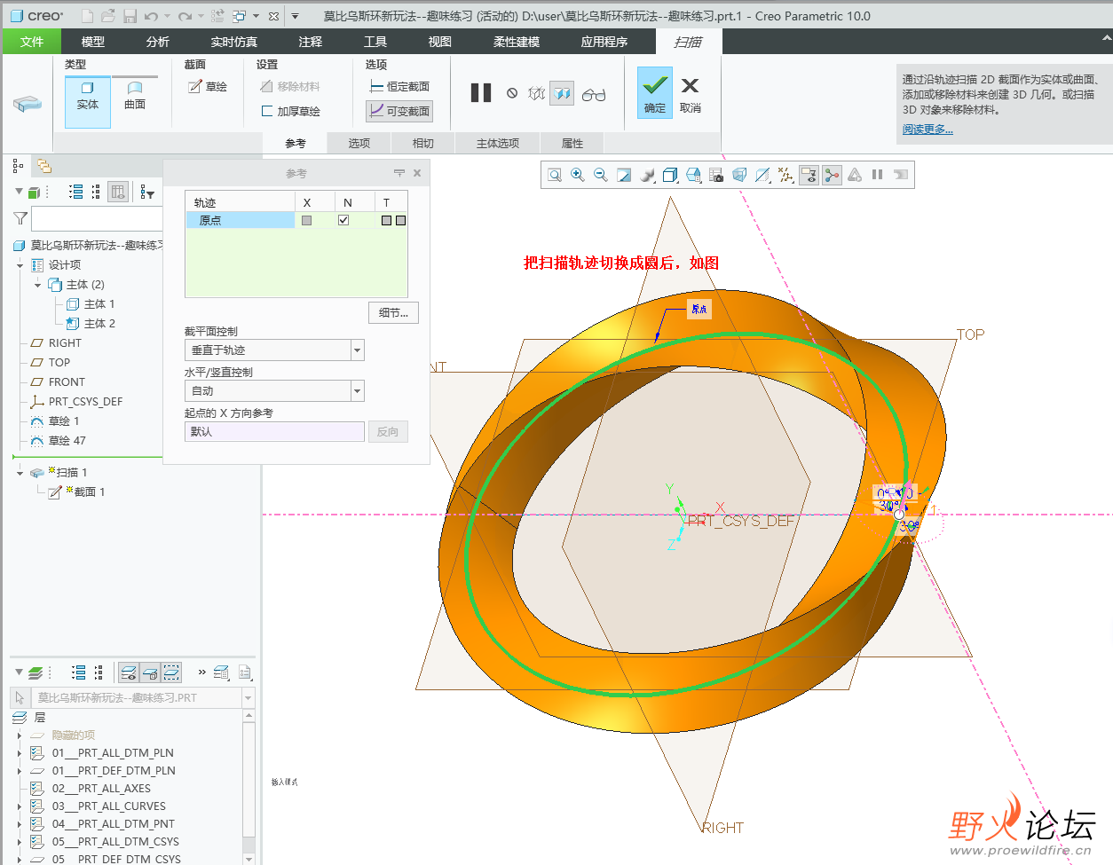Open the 选项 sub-tab panel

[359, 143]
